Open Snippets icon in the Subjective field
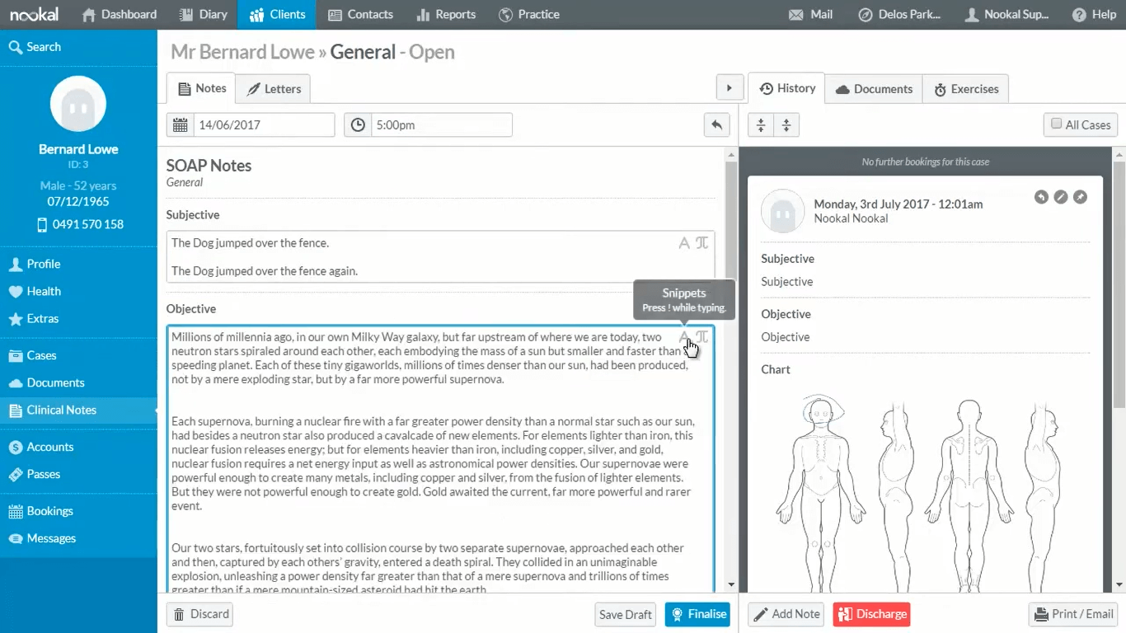 coord(684,243)
